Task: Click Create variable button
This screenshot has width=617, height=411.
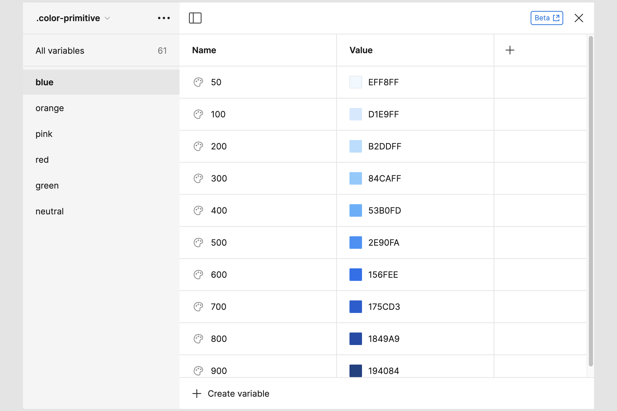Action: [x=231, y=394]
